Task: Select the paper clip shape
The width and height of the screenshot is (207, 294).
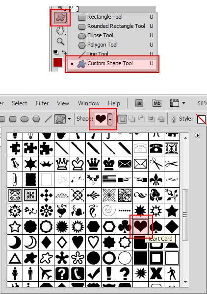Action: pos(15,179)
